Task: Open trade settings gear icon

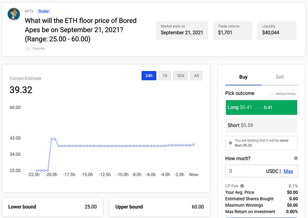Action: point(296,158)
